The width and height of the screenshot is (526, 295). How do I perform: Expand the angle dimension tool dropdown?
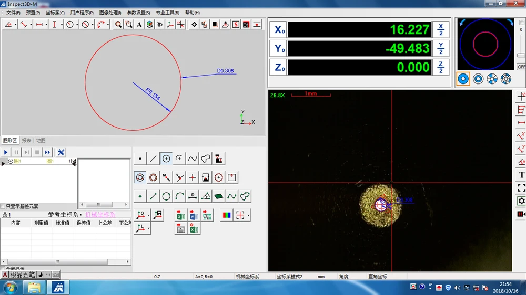tap(15, 25)
